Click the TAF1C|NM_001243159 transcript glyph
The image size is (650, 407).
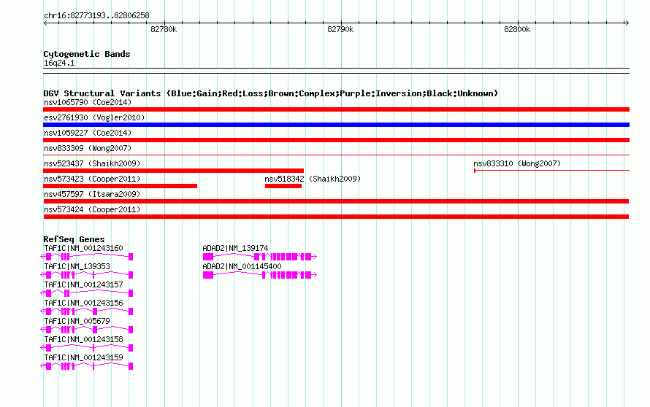pyautogui.click(x=87, y=366)
